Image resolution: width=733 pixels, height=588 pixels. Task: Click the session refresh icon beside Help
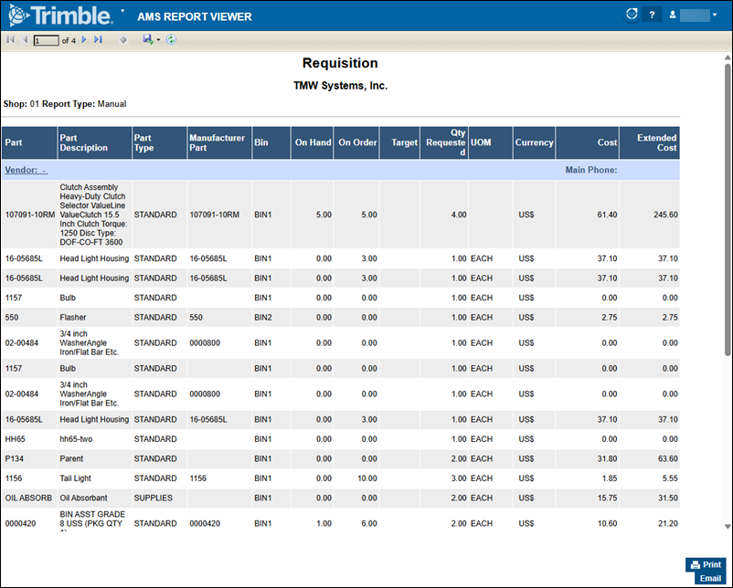coord(631,14)
